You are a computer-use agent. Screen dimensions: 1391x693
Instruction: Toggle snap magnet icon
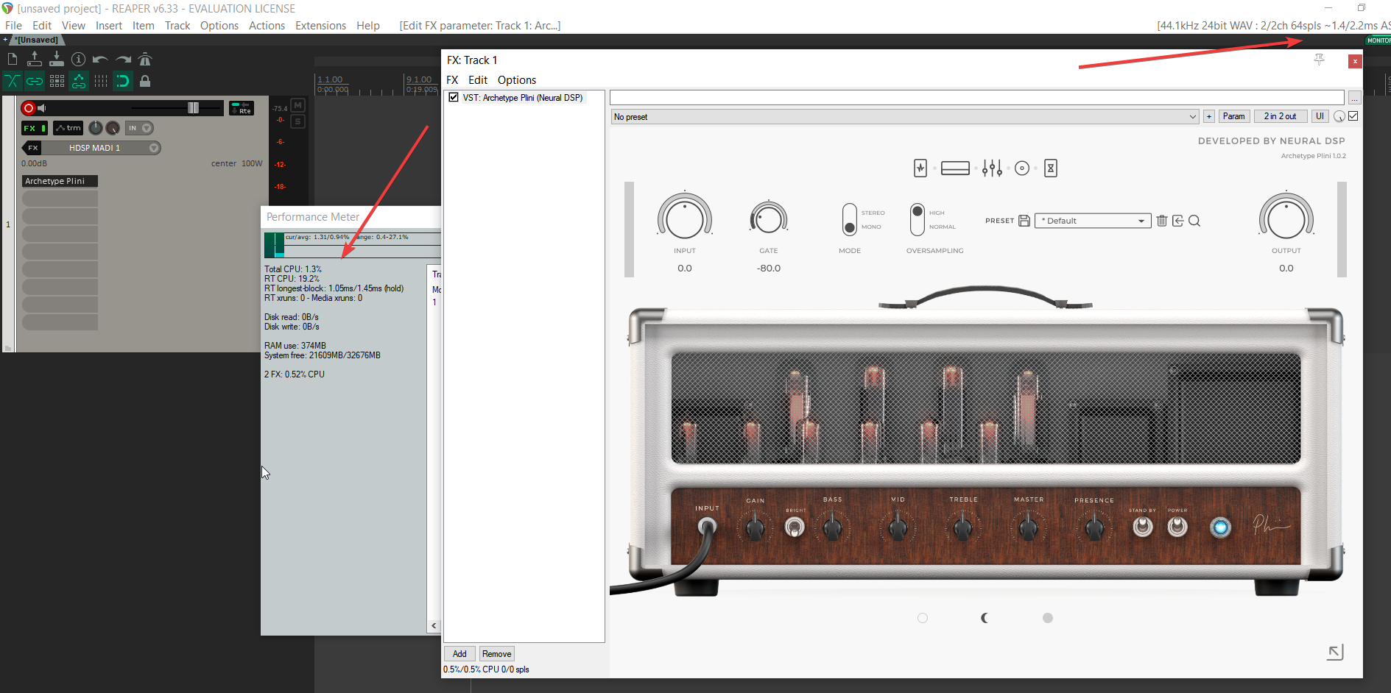point(123,81)
